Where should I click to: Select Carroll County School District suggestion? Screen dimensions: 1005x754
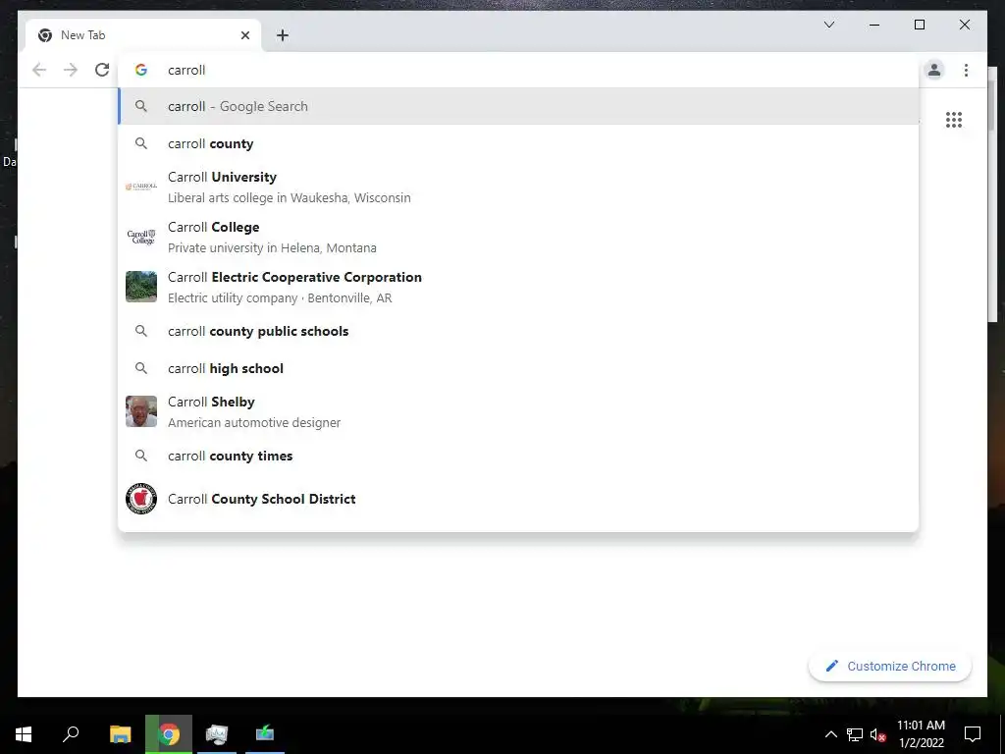click(518, 499)
